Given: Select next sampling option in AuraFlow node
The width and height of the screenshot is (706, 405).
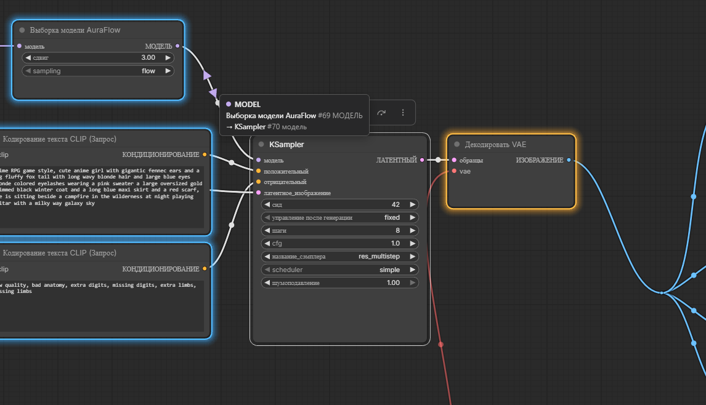Looking at the screenshot, I should [168, 71].
